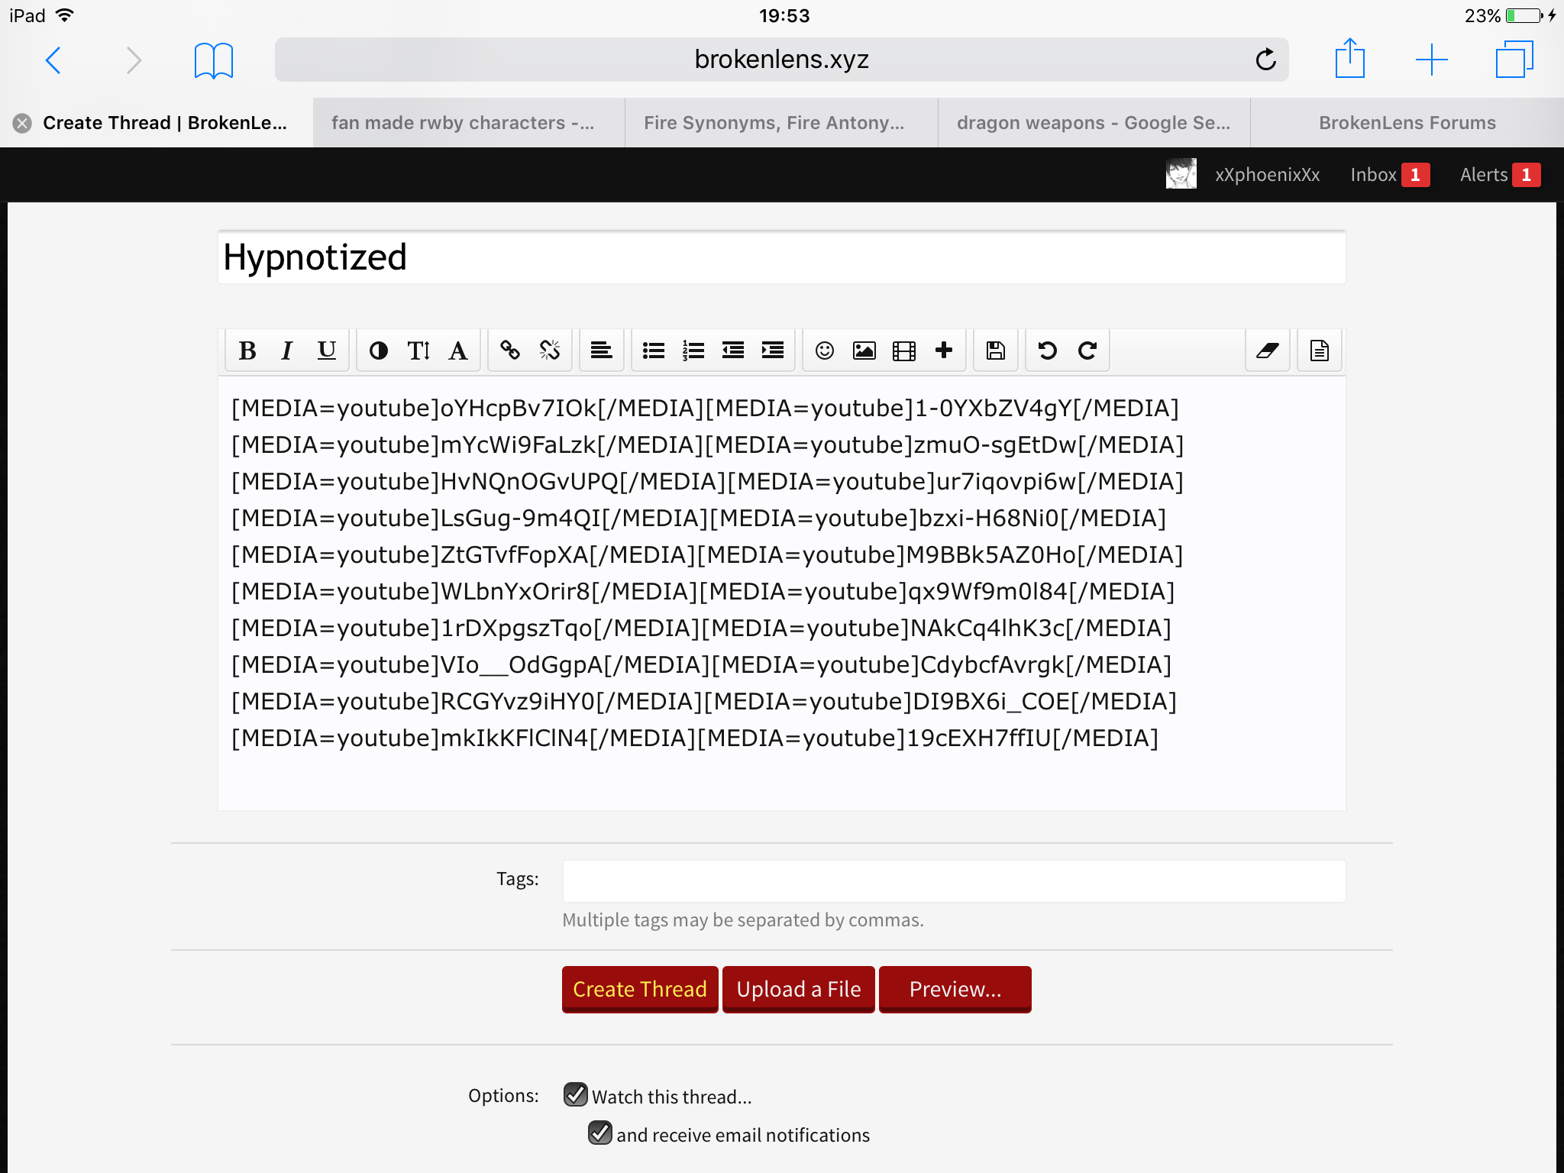1564x1173 pixels.
Task: Toggle Italic formatting in the editor toolbar
Action: coord(286,351)
